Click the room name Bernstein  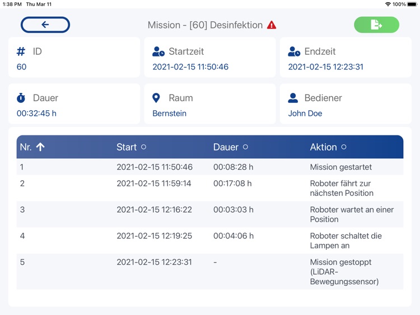[169, 113]
